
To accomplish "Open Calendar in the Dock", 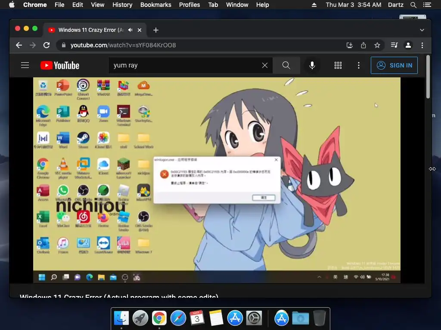I will click(x=197, y=318).
